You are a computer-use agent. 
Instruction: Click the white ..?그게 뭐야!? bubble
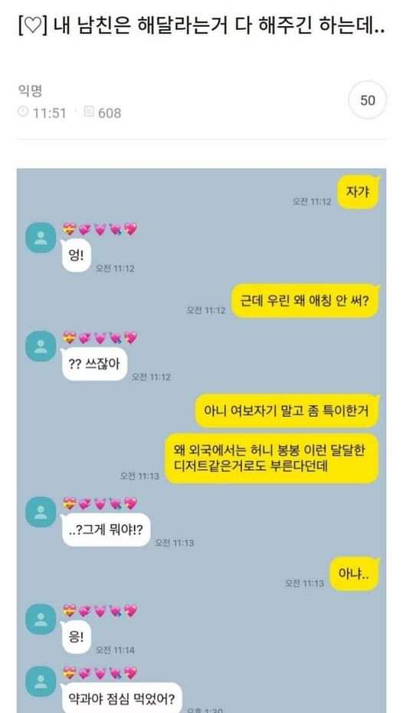point(106,530)
